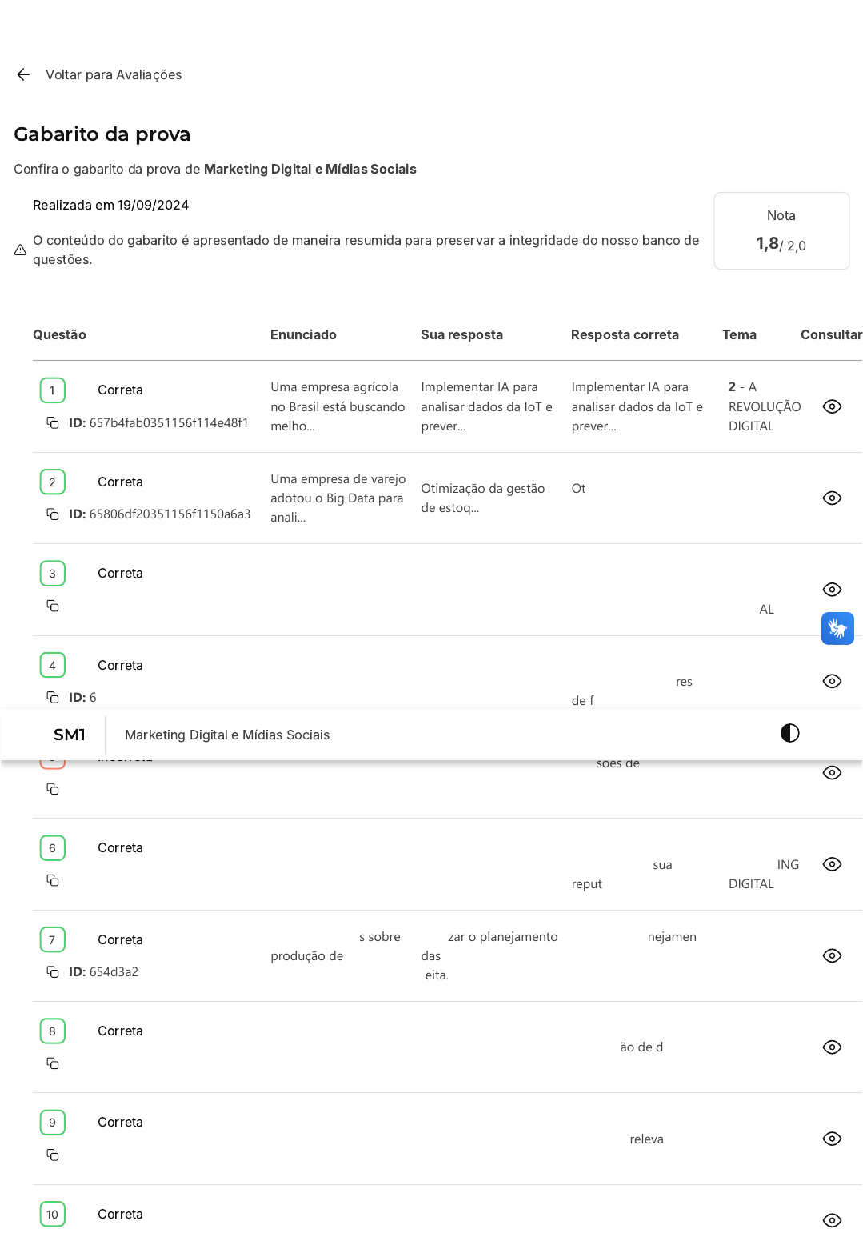Click copy icon under question 8
The height and width of the screenshot is (1257, 863).
[53, 1063]
